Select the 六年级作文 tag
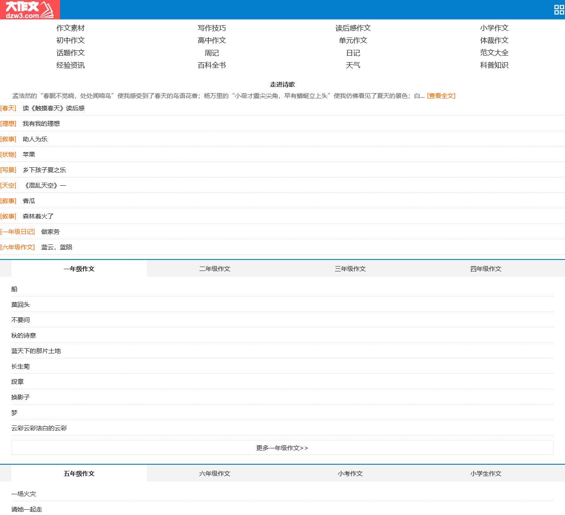Image resolution: width=565 pixels, height=515 pixels. click(x=18, y=247)
